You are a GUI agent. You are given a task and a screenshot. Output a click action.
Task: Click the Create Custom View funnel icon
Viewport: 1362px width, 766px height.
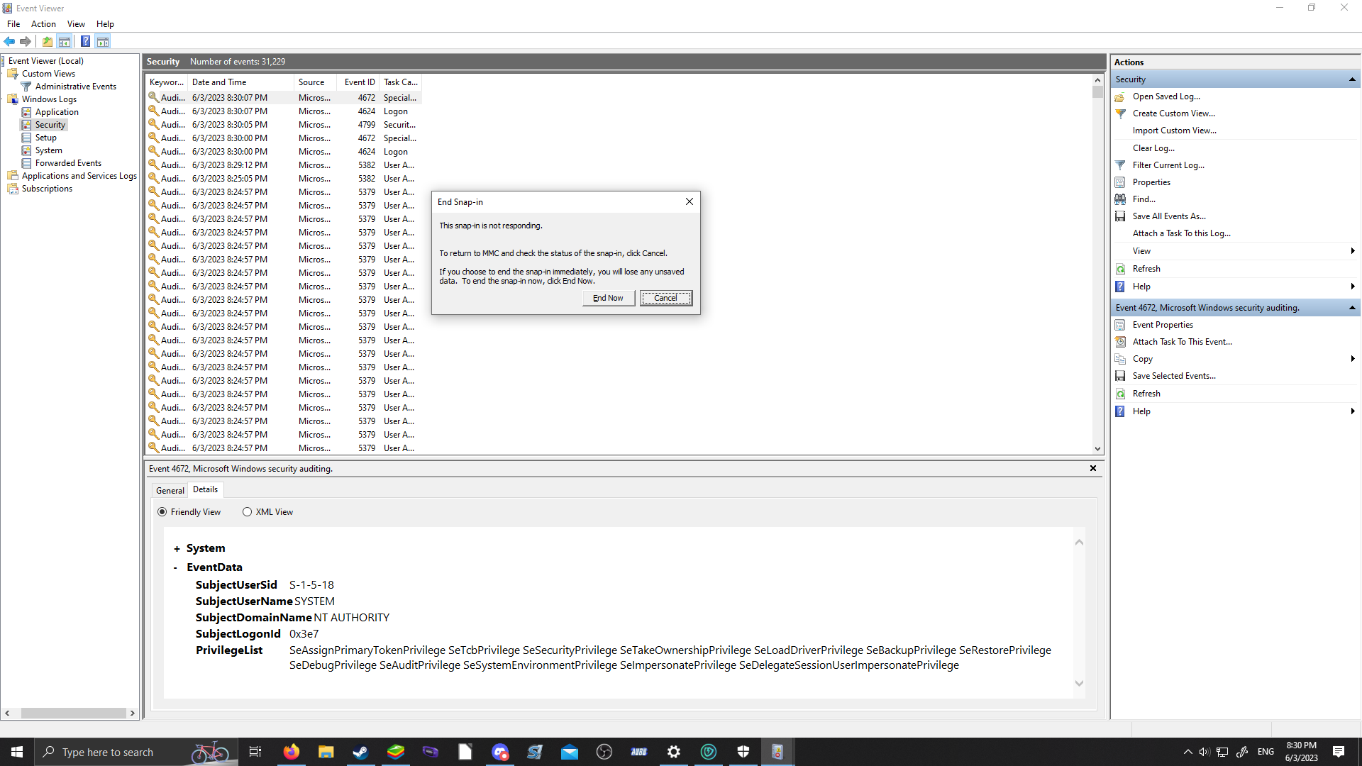click(1120, 113)
